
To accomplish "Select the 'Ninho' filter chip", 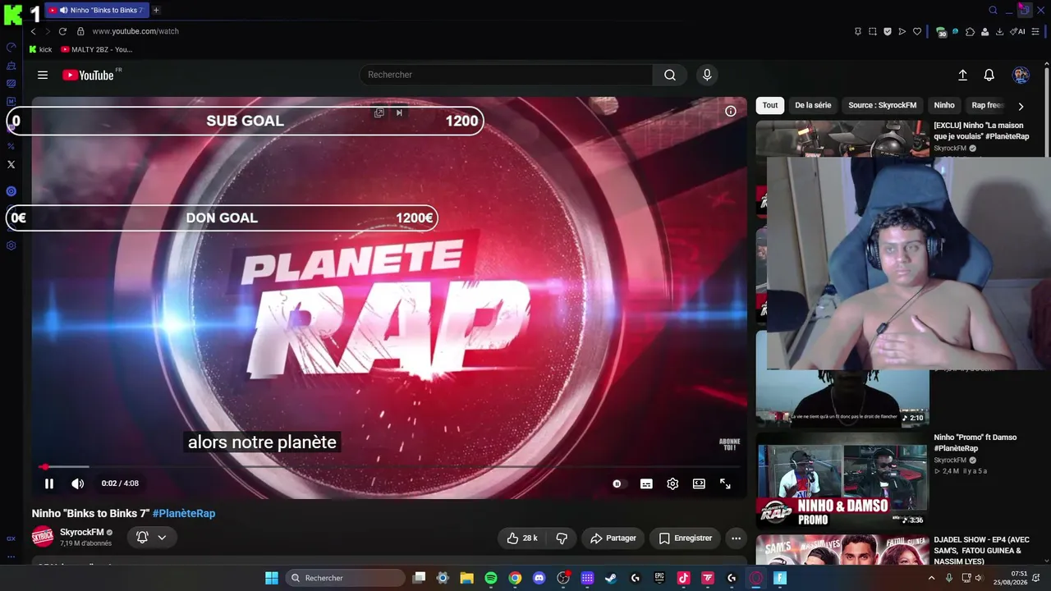I will 944,105.
